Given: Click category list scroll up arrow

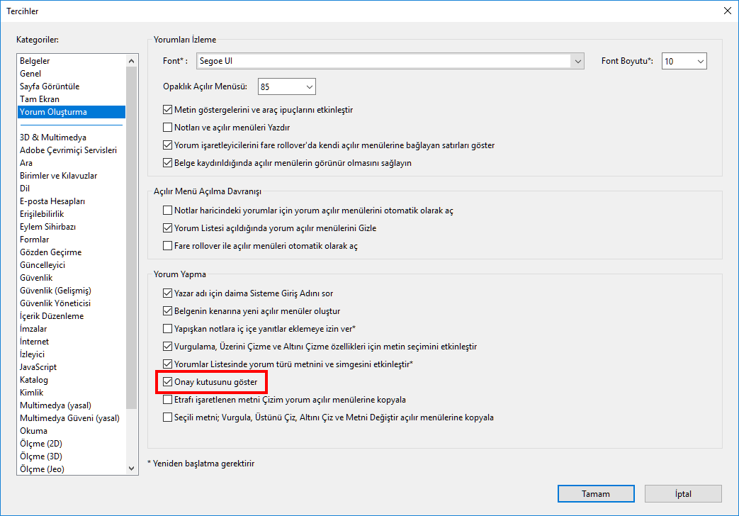Looking at the screenshot, I should point(132,61).
